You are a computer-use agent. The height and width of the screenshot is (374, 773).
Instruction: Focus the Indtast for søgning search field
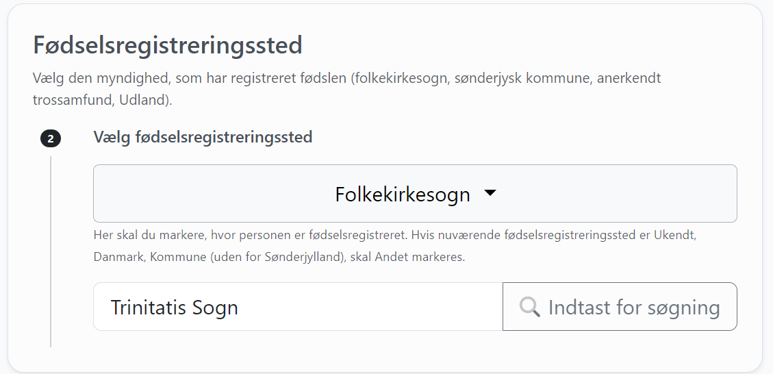tap(620, 306)
